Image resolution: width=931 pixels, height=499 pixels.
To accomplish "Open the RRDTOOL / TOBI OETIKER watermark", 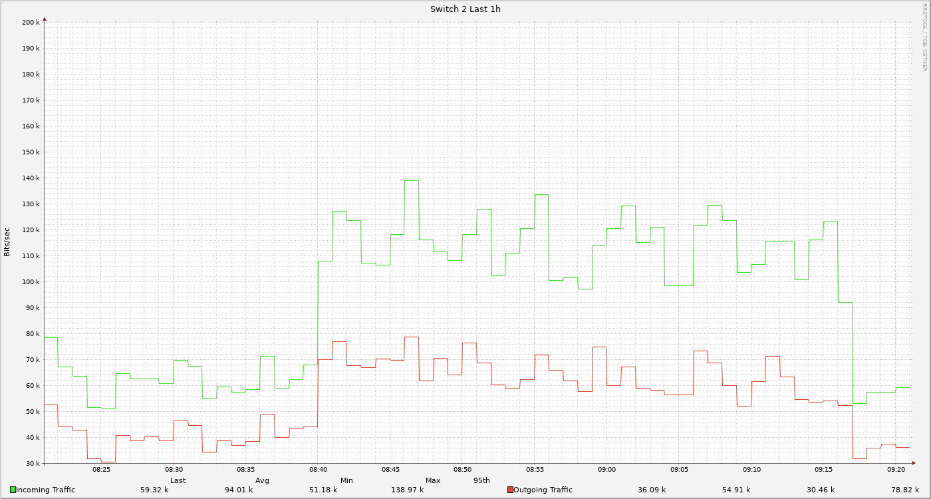I will click(x=924, y=37).
